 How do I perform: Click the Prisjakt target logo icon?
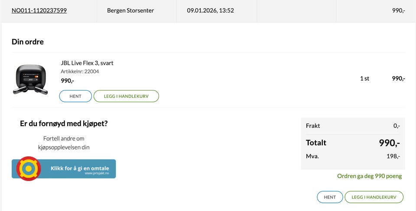(29, 169)
